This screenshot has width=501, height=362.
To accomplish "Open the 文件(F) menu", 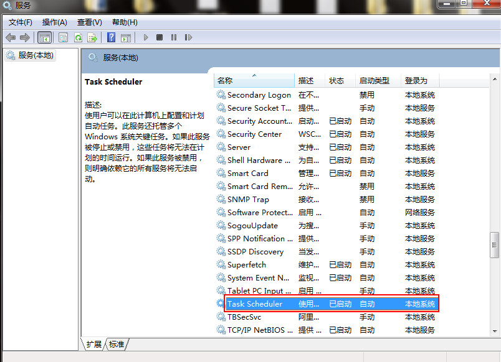I will [x=21, y=22].
